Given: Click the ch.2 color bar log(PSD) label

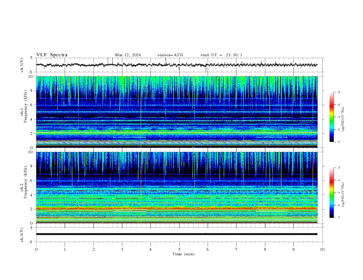Looking at the screenshot, I should pos(343,195).
